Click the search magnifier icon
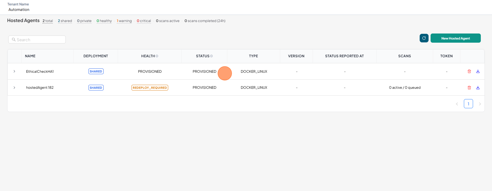The image size is (492, 191). [13, 40]
